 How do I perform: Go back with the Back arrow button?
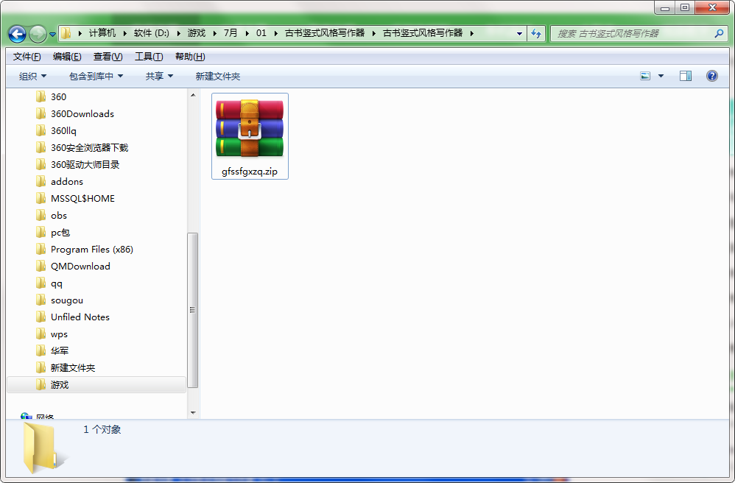pyautogui.click(x=18, y=34)
